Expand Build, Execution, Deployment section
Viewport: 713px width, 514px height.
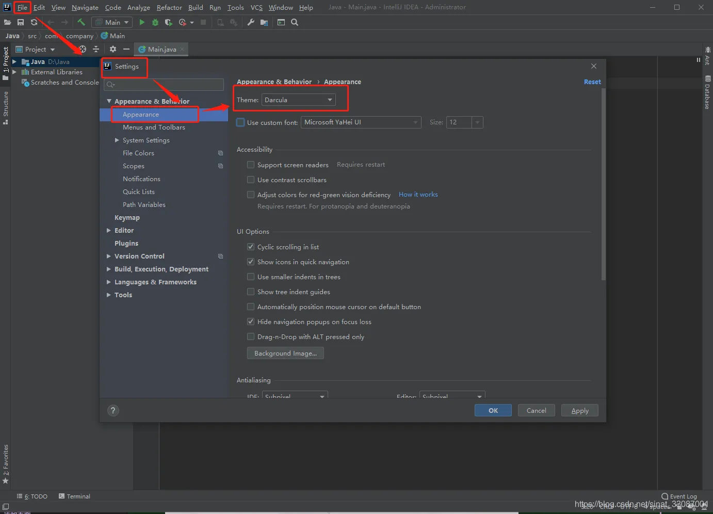click(x=109, y=269)
